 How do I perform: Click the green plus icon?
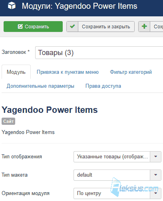144,26
